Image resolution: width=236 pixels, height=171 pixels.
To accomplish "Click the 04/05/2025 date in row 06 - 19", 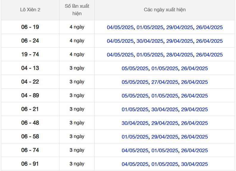I will pyautogui.click(x=120, y=27).
